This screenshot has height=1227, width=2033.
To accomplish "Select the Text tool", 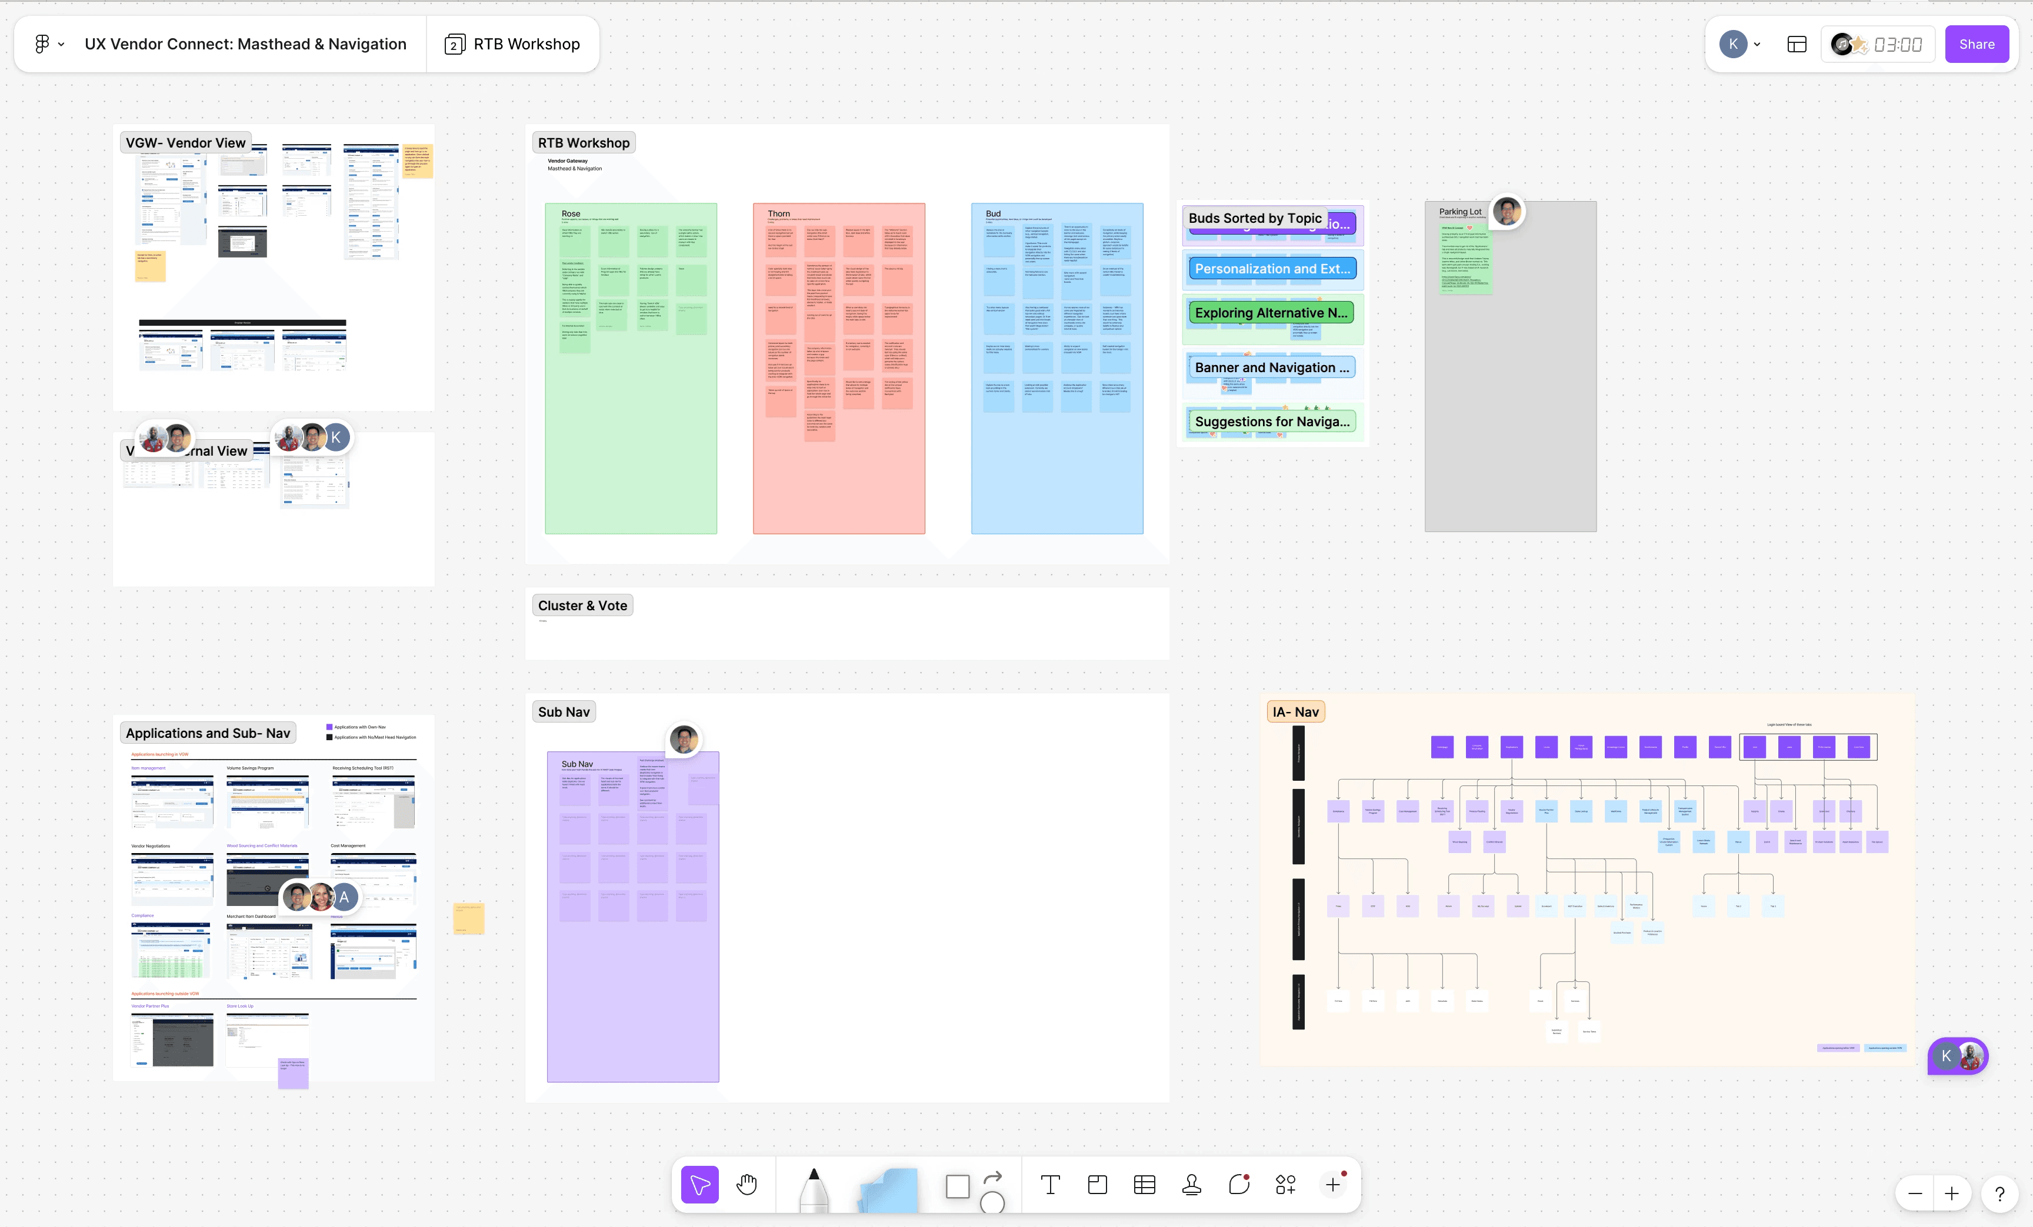I will pos(1049,1185).
